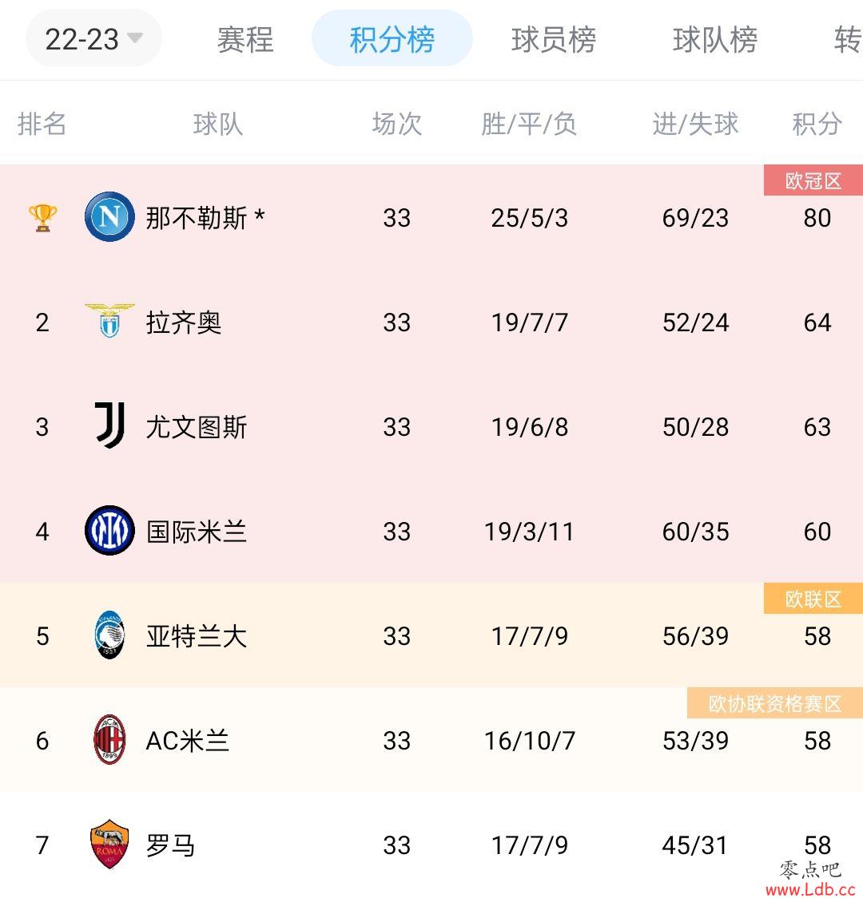The width and height of the screenshot is (863, 898).
Task: Click the Juventus J logo
Action: tap(109, 425)
